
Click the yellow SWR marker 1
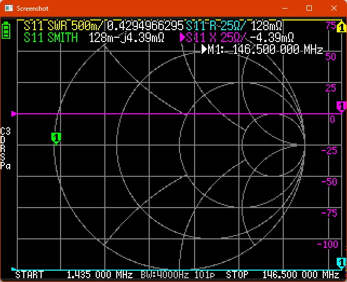point(341,27)
